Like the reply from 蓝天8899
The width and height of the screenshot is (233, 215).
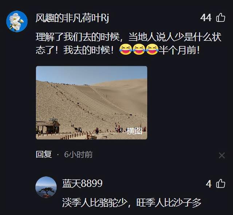pos(221,183)
